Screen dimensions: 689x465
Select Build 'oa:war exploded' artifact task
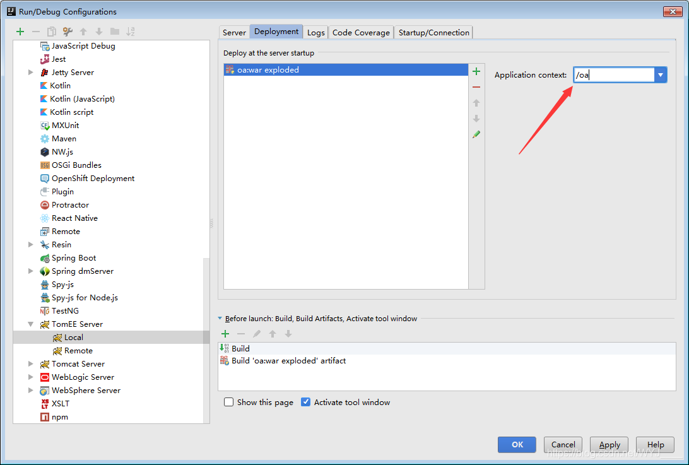click(447, 361)
